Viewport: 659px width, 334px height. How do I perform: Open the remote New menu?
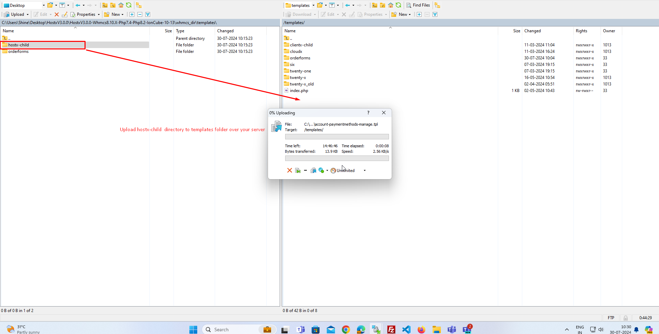pos(401,14)
